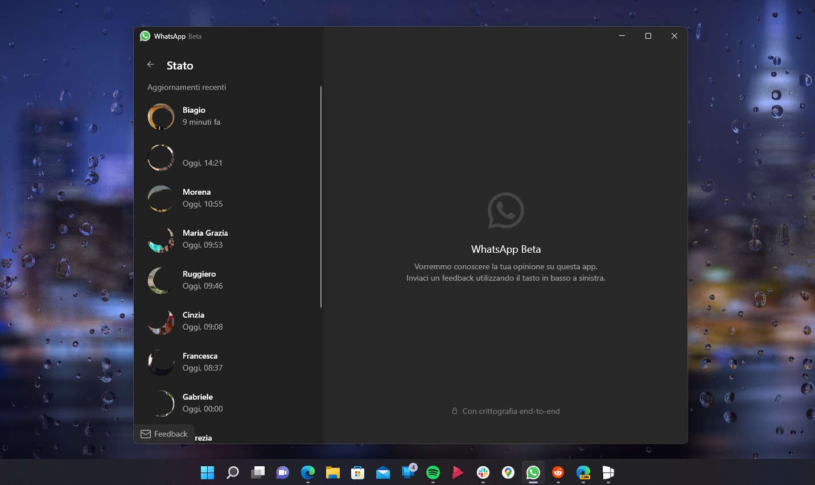Click the WhatsApp taskbar icon
This screenshot has width=815, height=485.
tap(533, 472)
